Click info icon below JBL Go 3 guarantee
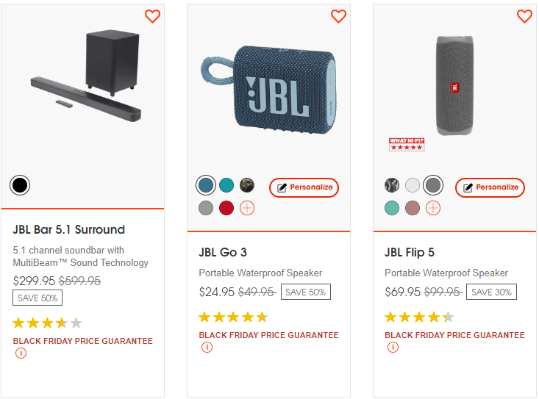 coord(207,347)
